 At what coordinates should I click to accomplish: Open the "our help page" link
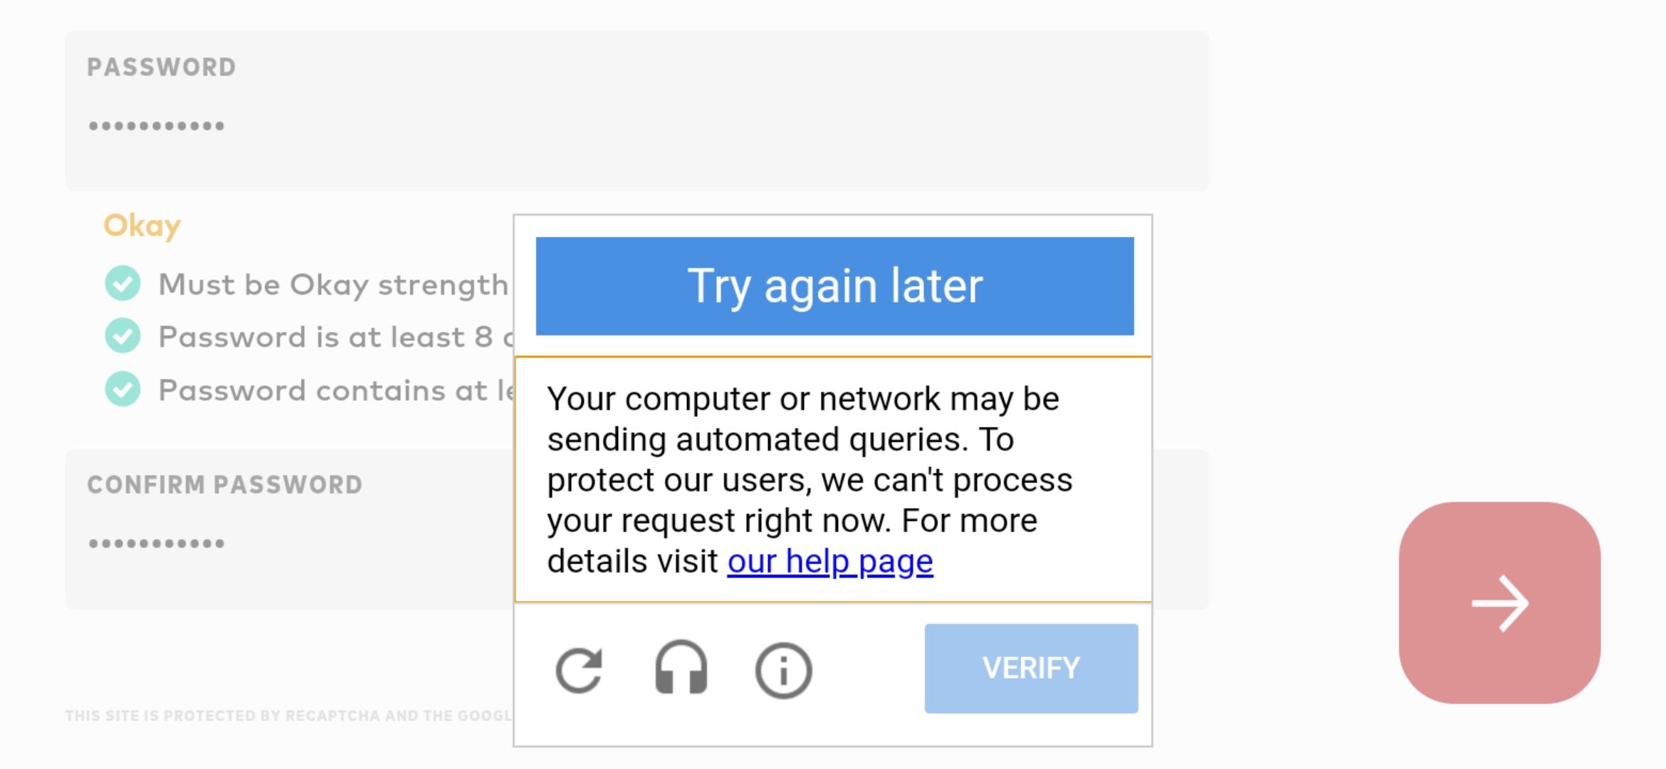[829, 562]
